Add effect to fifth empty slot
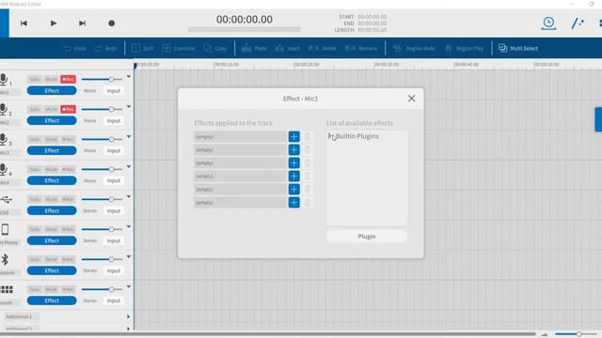This screenshot has width=602, height=338. (294, 190)
